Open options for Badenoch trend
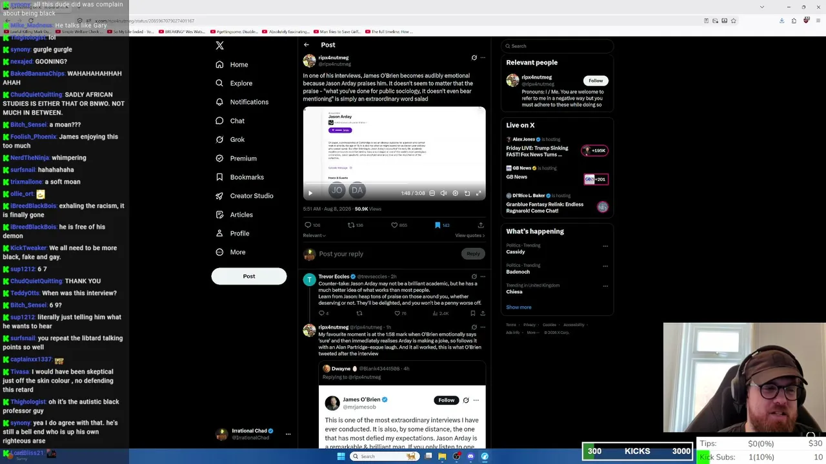826x464 pixels. (x=605, y=266)
